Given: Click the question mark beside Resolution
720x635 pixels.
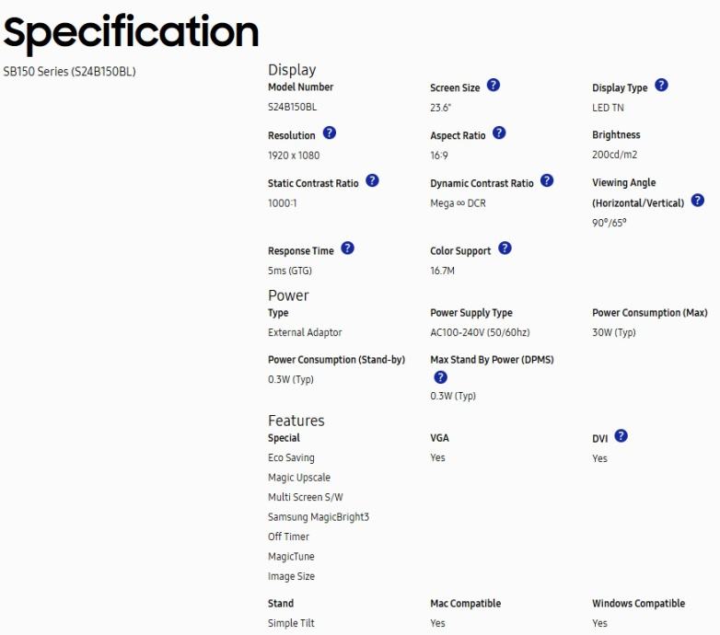Looking at the screenshot, I should coord(330,133).
